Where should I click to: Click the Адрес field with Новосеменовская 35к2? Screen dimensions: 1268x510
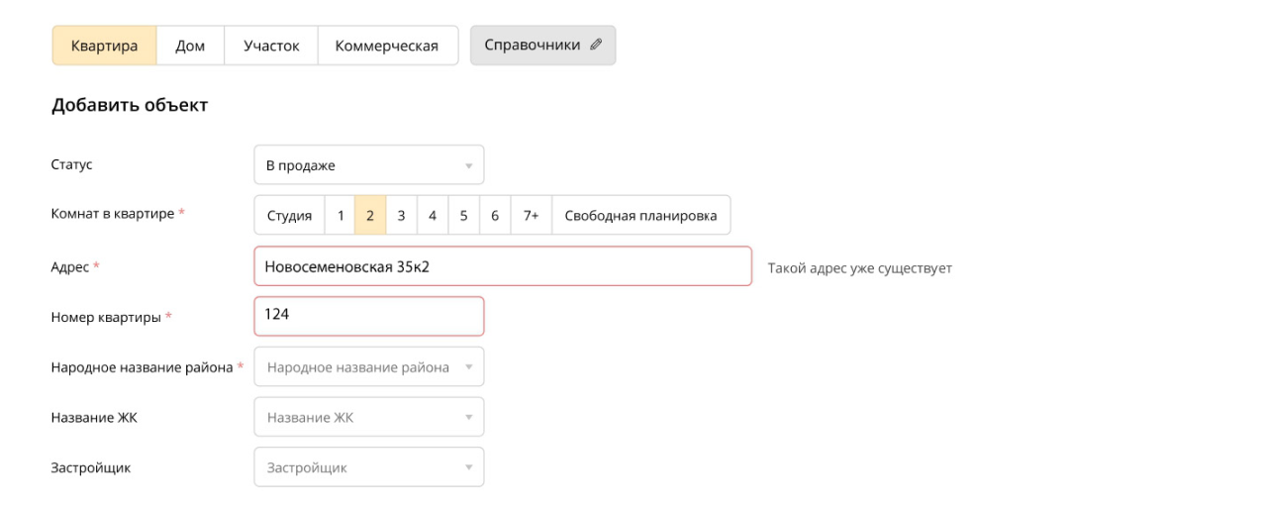[x=502, y=266]
